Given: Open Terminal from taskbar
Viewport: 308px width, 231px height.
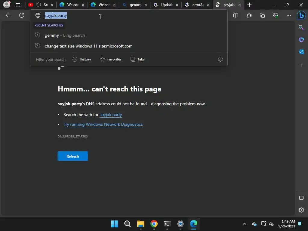Looking at the screenshot, I should coord(167,224).
